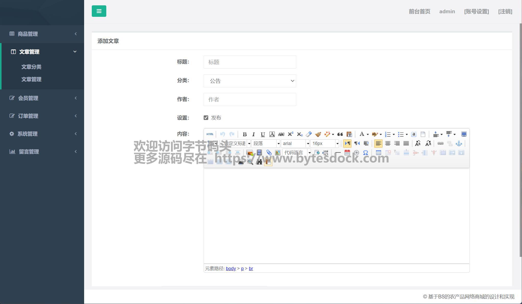The image size is (522, 304).
Task: Toggle the left-to-right text direction button
Action: 347,143
